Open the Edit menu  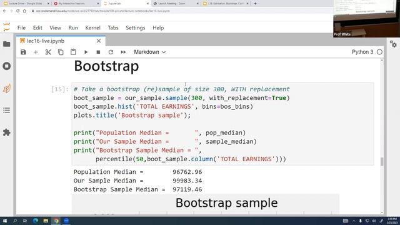(37, 27)
